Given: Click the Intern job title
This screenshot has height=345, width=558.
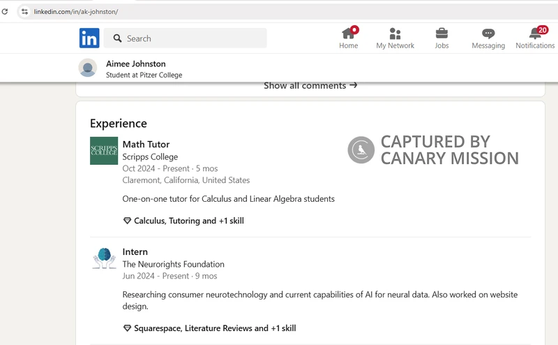Looking at the screenshot, I should [135, 251].
